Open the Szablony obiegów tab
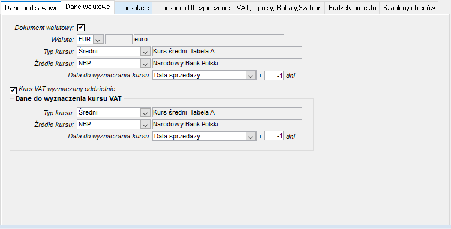Screen dimensions: 451x229 tap(409, 8)
